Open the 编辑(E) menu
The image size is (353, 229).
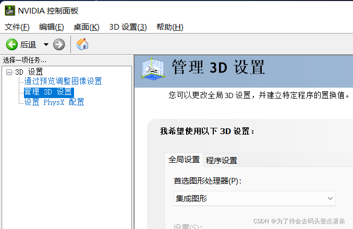[51, 27]
